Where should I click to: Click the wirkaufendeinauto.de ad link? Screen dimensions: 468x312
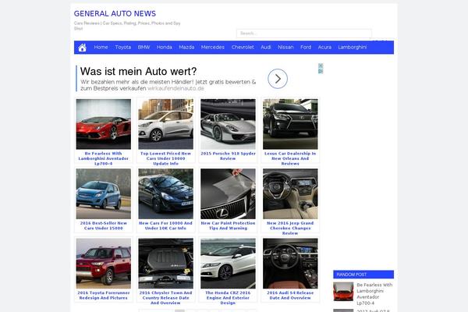(175, 89)
